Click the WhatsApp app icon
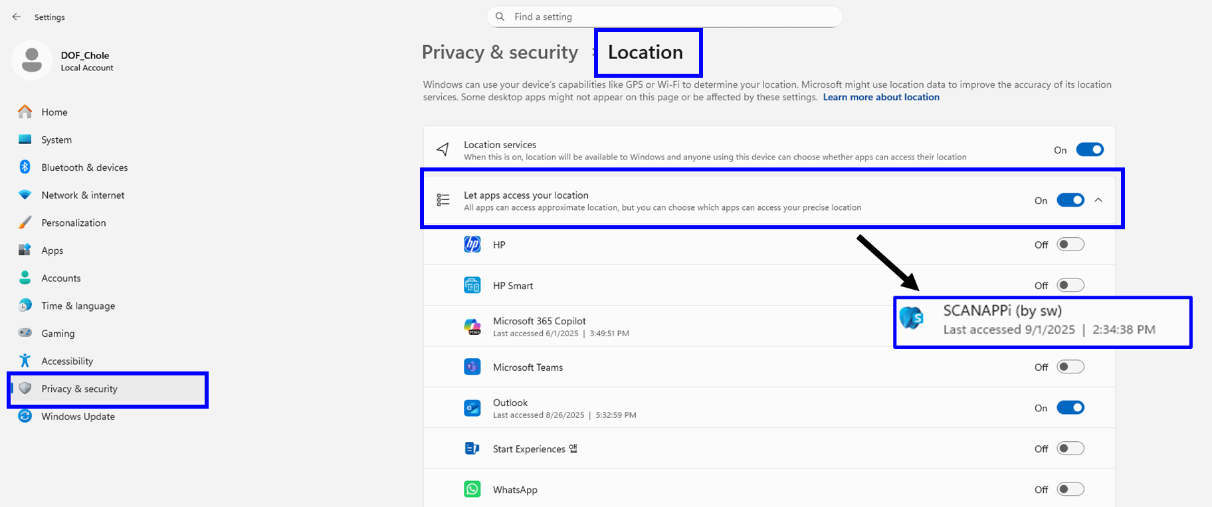This screenshot has width=1212, height=507. tap(472, 490)
